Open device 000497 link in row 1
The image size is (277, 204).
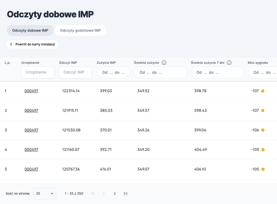coord(31,91)
